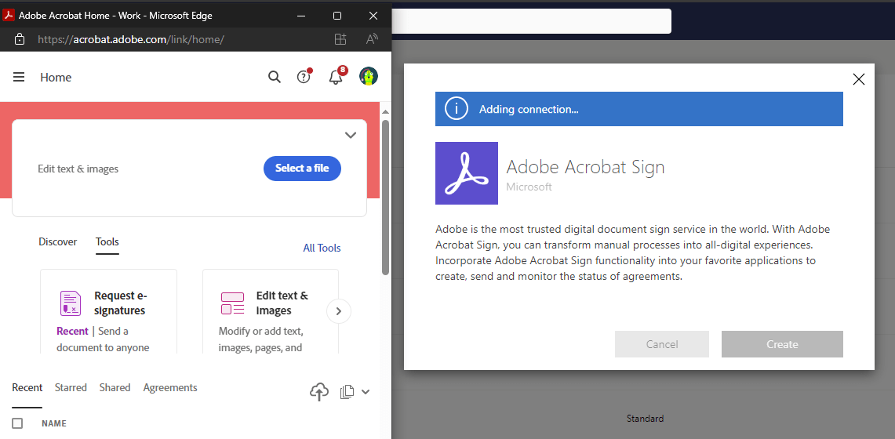Click the Select a file button

point(302,169)
